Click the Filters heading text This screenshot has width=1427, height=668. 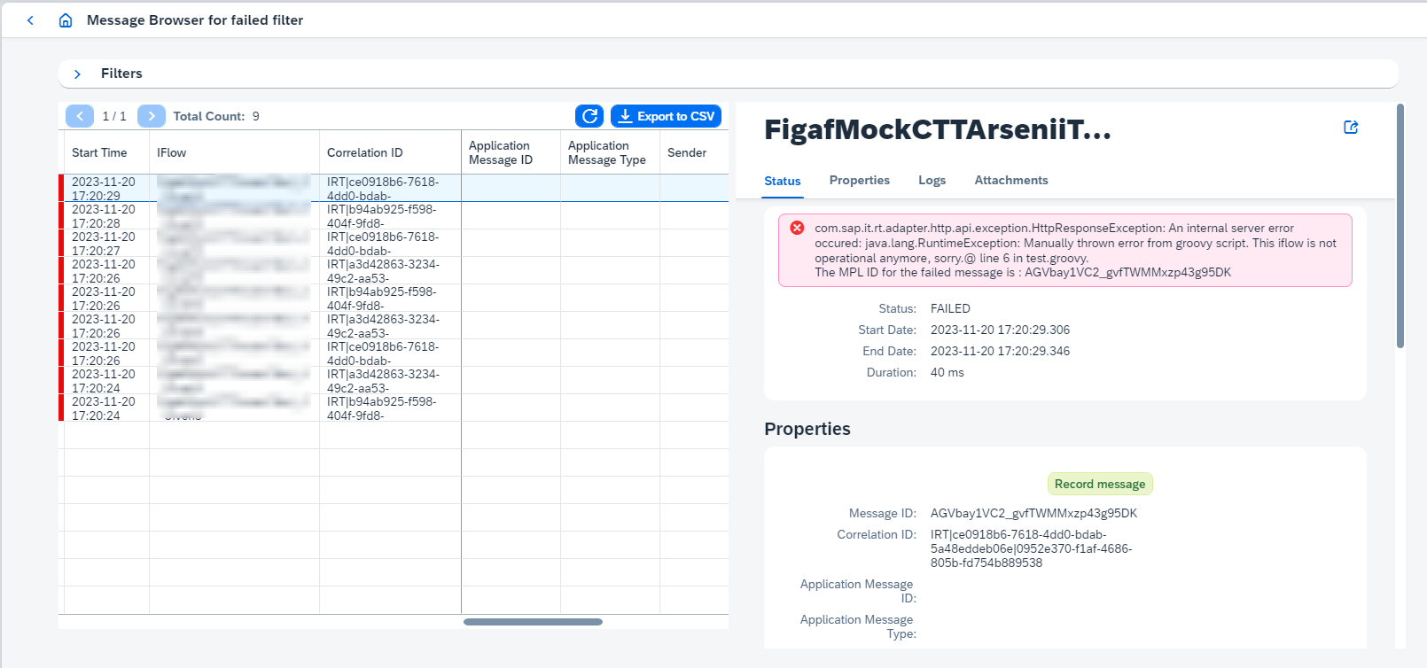(x=121, y=74)
